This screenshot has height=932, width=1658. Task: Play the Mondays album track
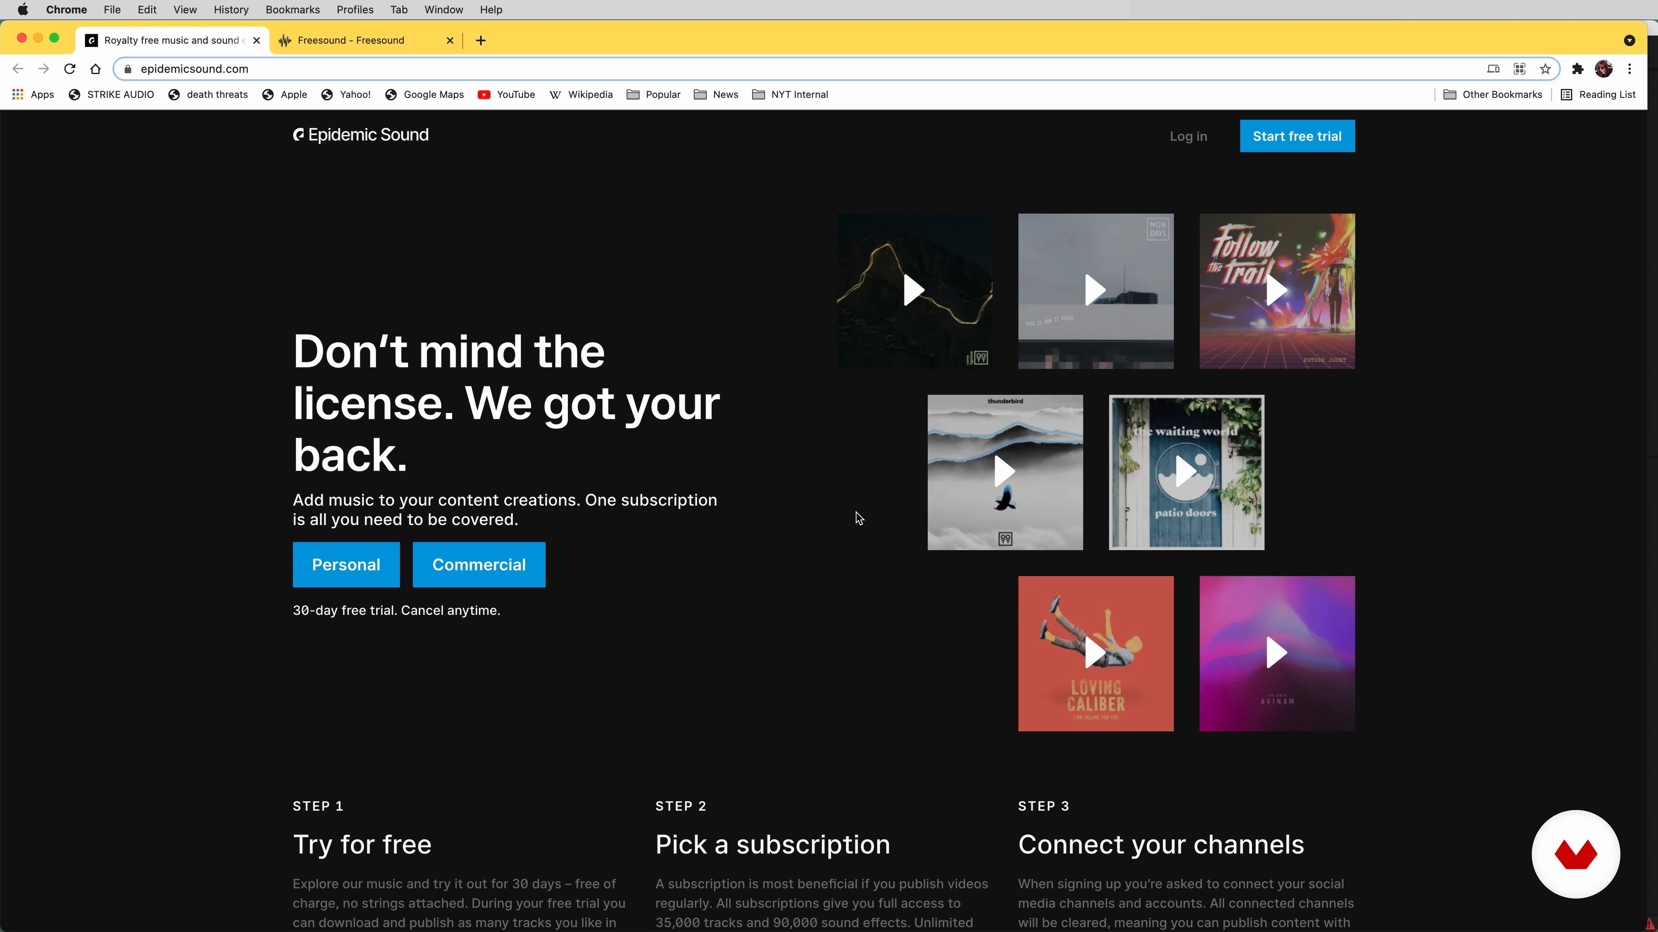tap(1095, 291)
